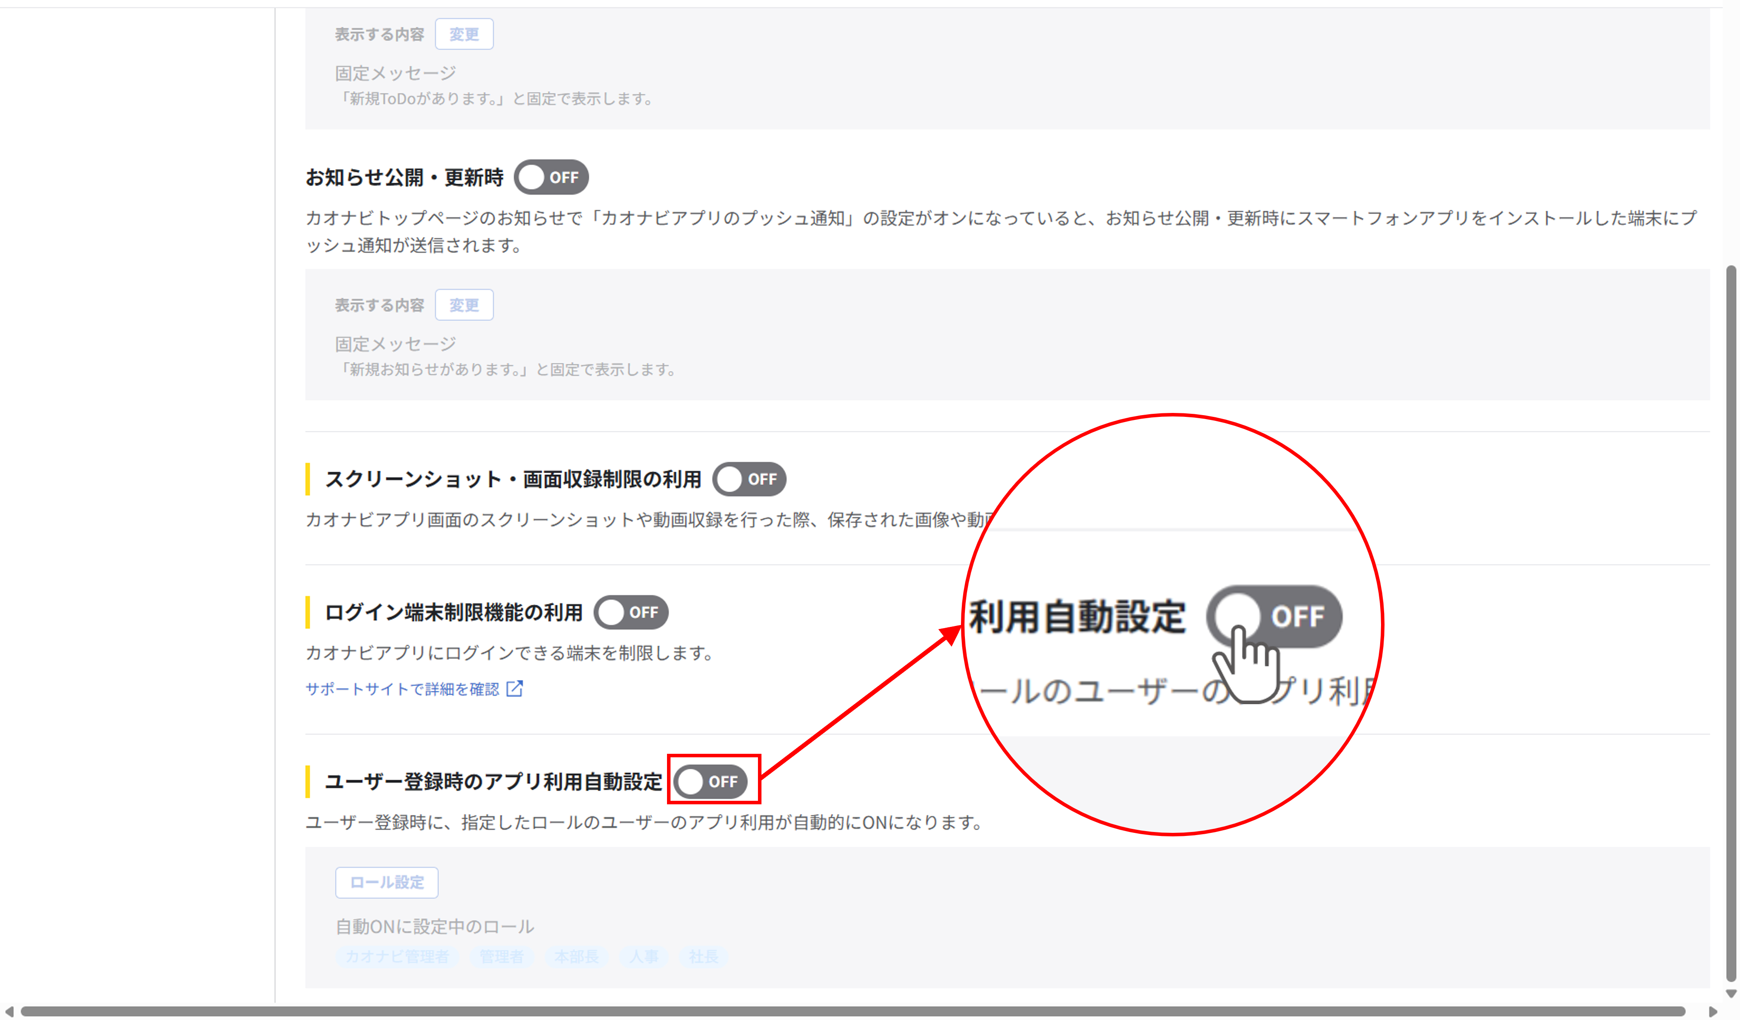Click the お知らせ公開・更新時 heading text
Image resolution: width=1740 pixels, height=1020 pixels.
pos(405,177)
